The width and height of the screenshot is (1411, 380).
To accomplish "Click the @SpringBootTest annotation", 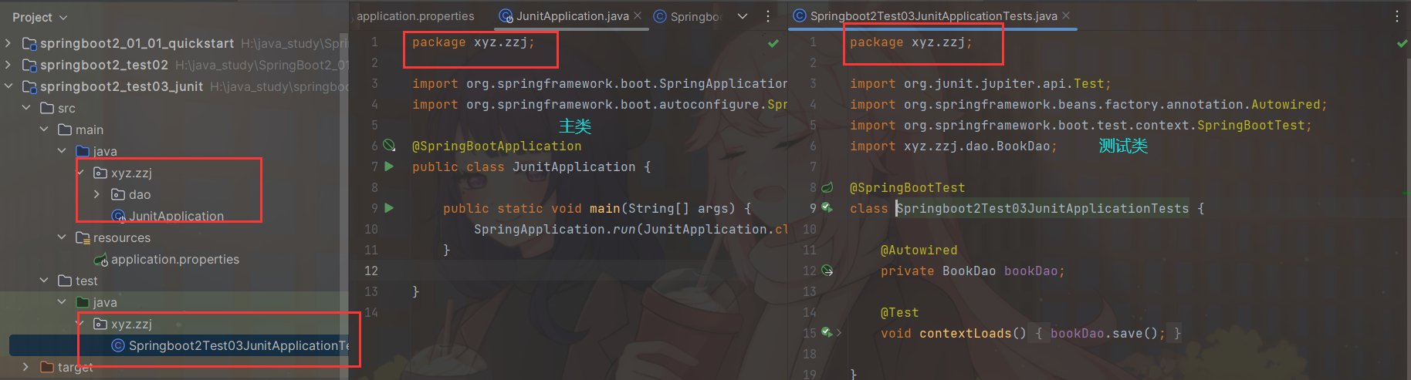I will (x=908, y=187).
